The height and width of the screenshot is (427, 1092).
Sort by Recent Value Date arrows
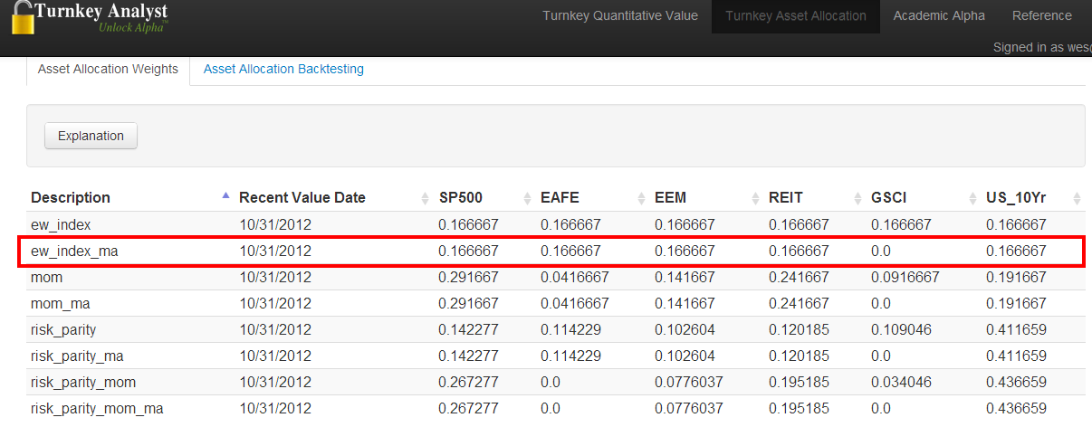pyautogui.click(x=426, y=198)
